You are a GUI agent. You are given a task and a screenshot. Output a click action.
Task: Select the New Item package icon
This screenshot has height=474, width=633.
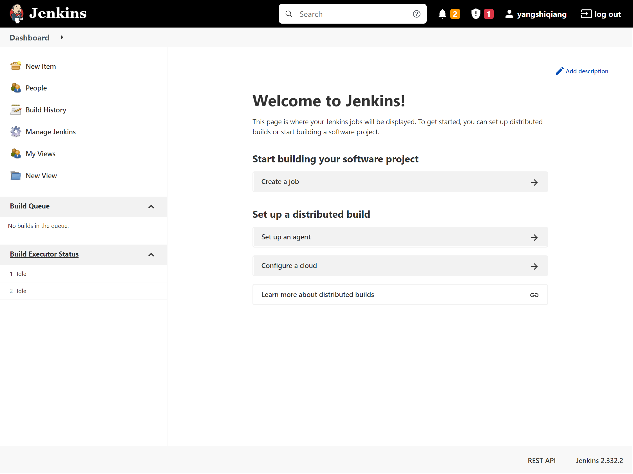click(x=16, y=66)
